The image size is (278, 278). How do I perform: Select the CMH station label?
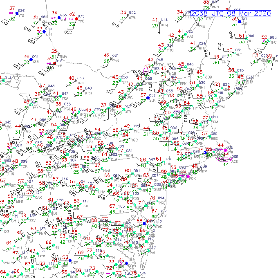pos(15,221)
